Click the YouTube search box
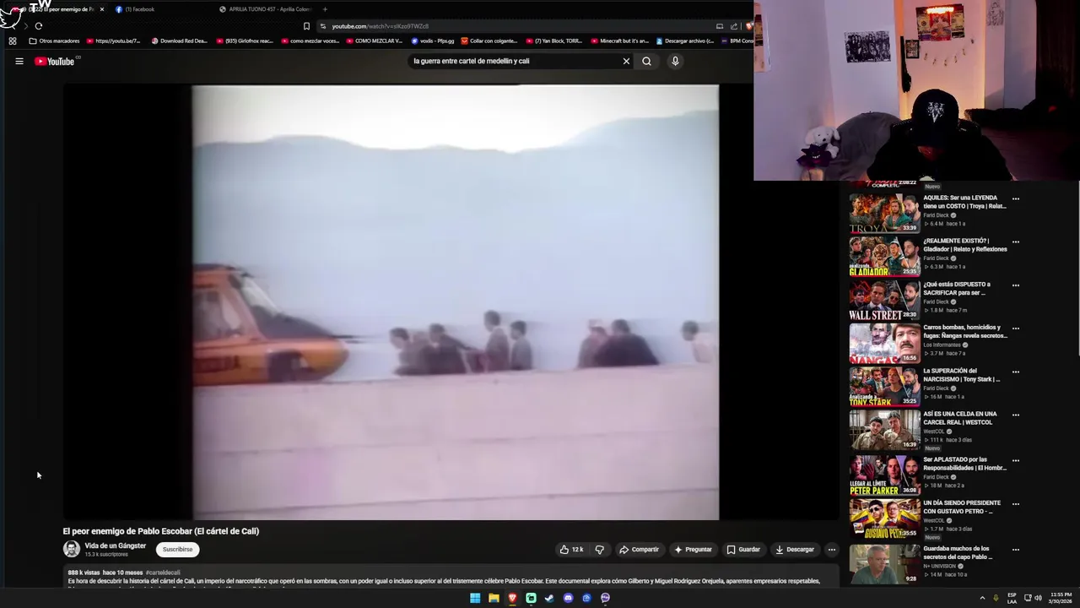1080x608 pixels. 515,61
